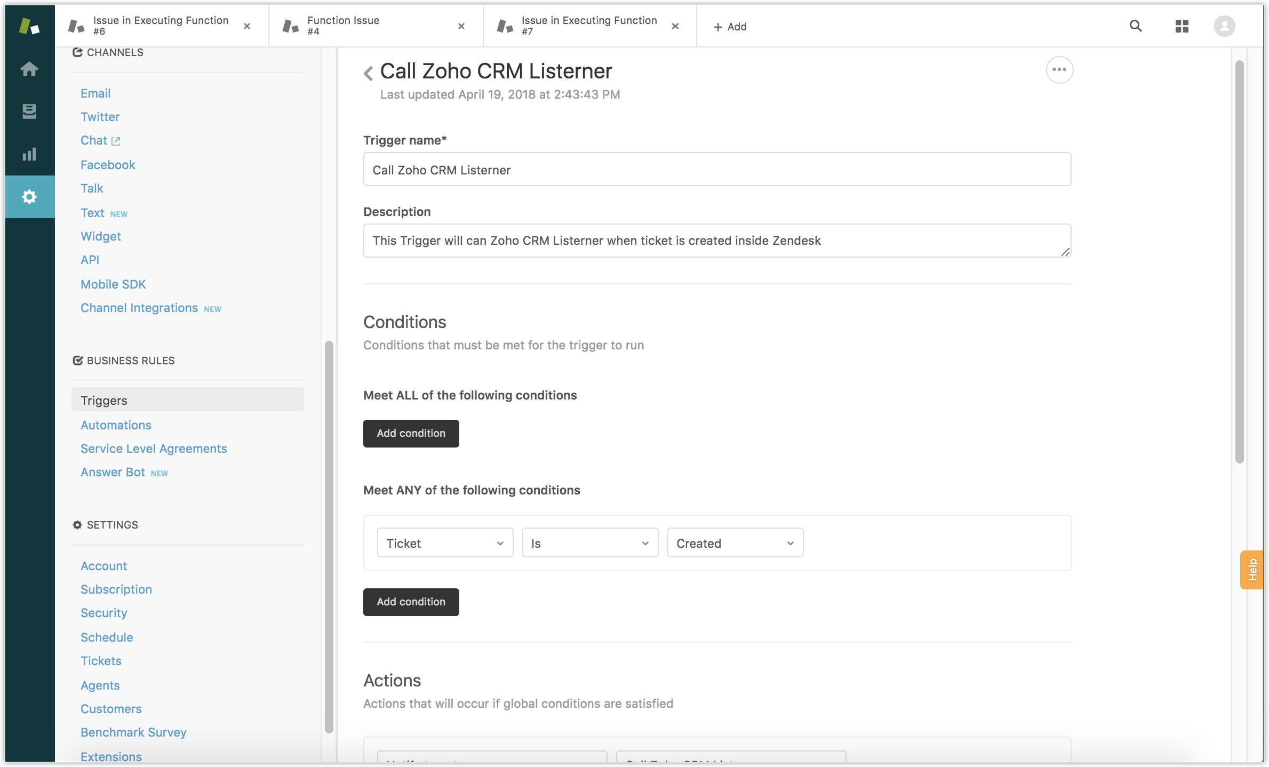Click the main page vertical scrollbar
1269x767 pixels.
[1239, 261]
